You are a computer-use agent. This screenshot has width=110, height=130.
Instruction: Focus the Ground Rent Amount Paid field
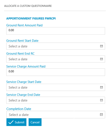pyautogui.click(x=56, y=31)
